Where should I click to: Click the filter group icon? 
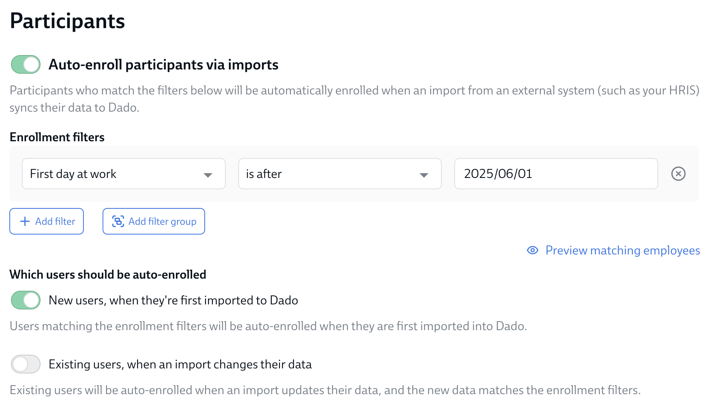(118, 221)
